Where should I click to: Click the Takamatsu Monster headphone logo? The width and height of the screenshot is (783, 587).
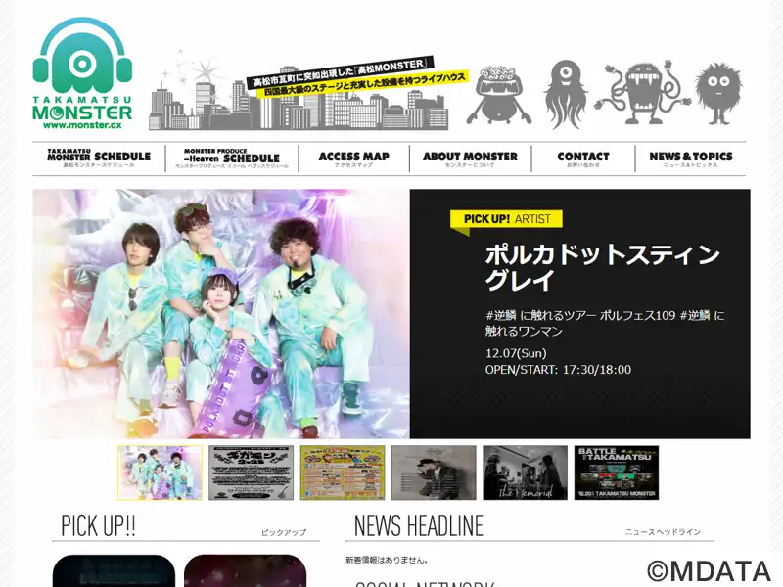[82, 73]
